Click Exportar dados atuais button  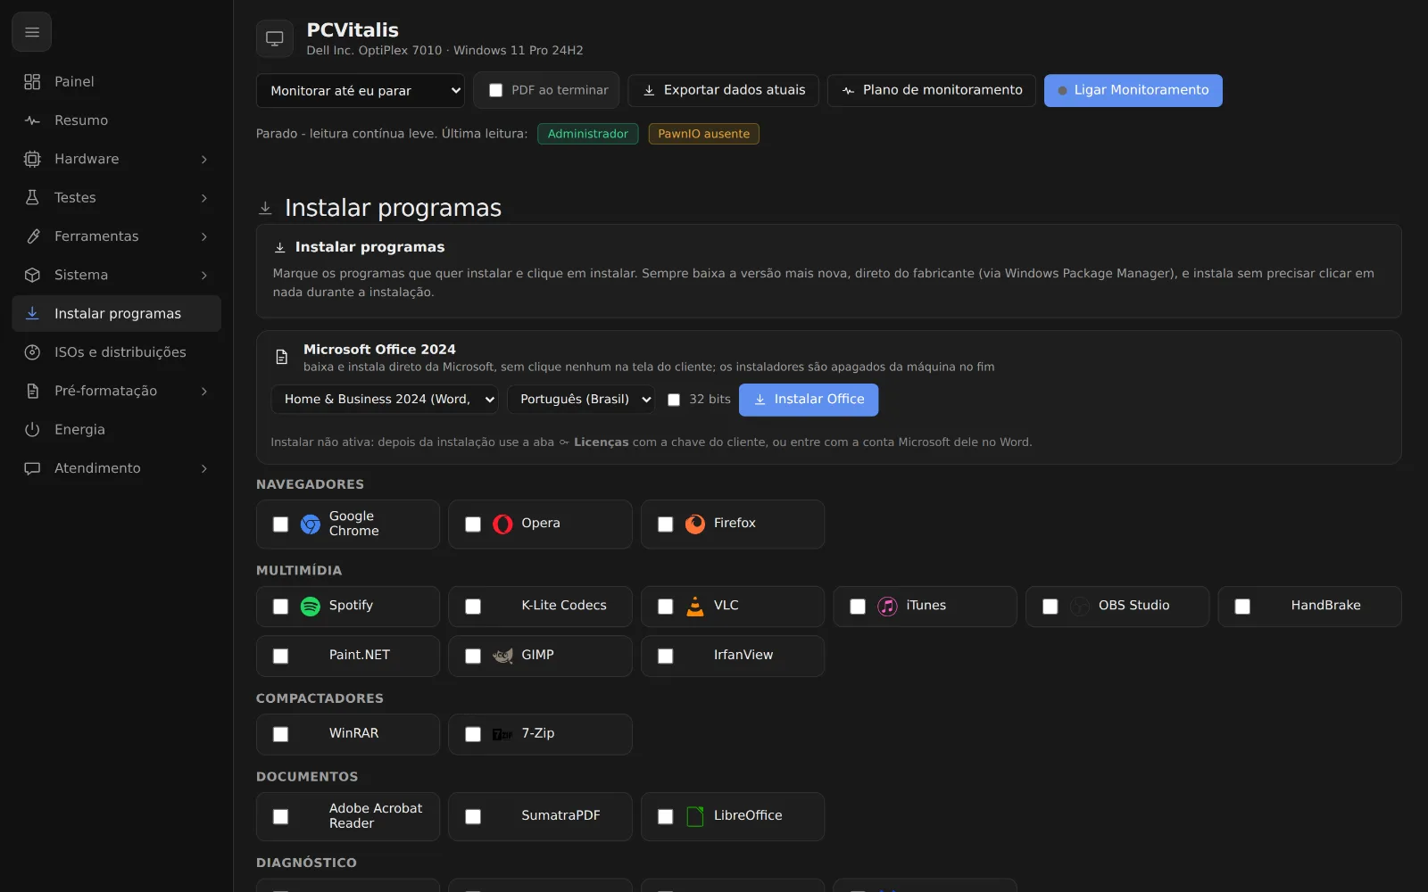click(x=724, y=90)
